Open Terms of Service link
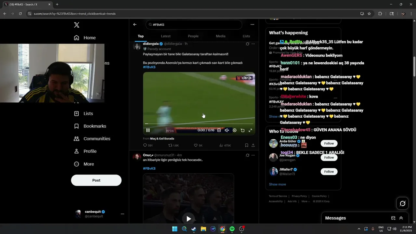 [278, 196]
